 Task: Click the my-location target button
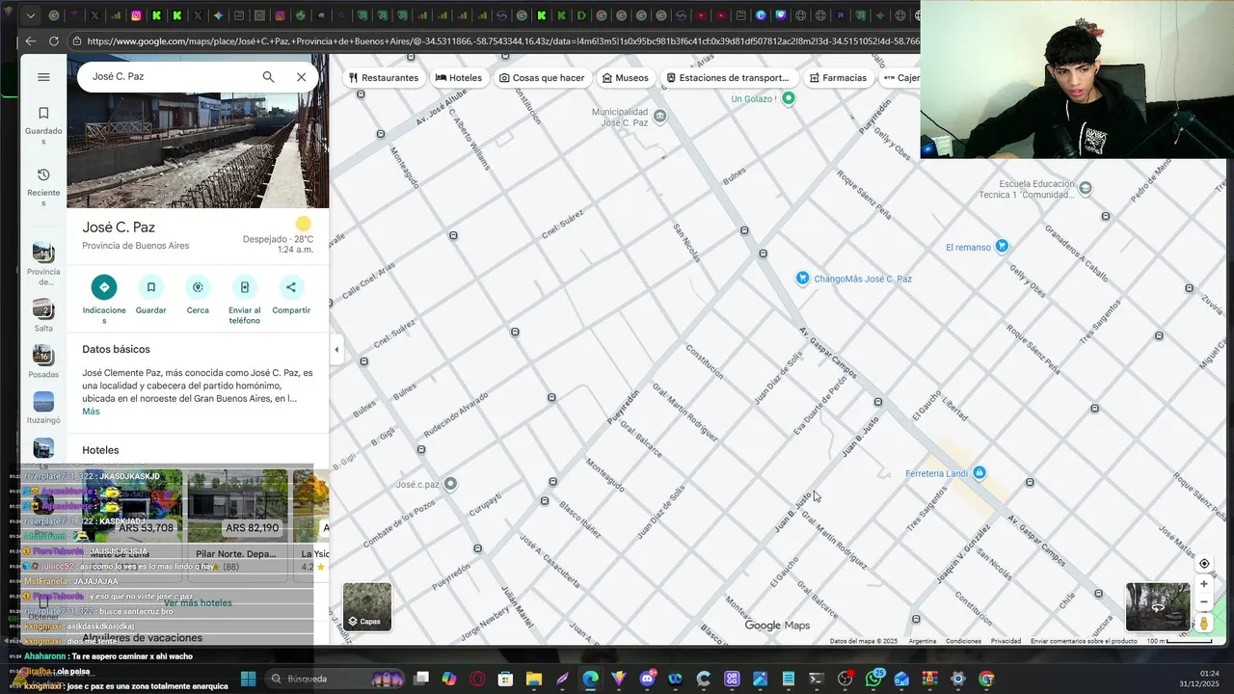pos(1204,564)
